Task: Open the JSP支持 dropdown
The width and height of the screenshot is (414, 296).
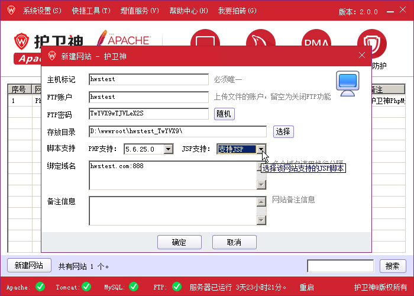Action: (x=261, y=149)
